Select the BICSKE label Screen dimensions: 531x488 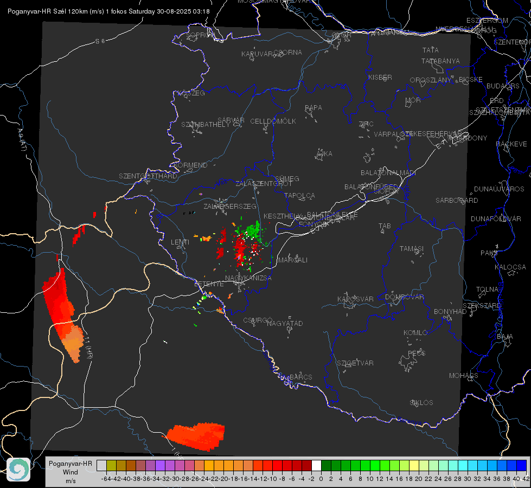[471, 80]
